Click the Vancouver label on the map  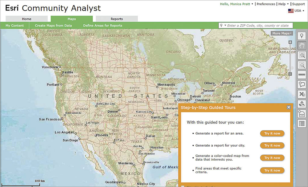coord(50,67)
